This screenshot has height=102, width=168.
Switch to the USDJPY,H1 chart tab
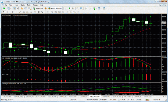coord(84,97)
